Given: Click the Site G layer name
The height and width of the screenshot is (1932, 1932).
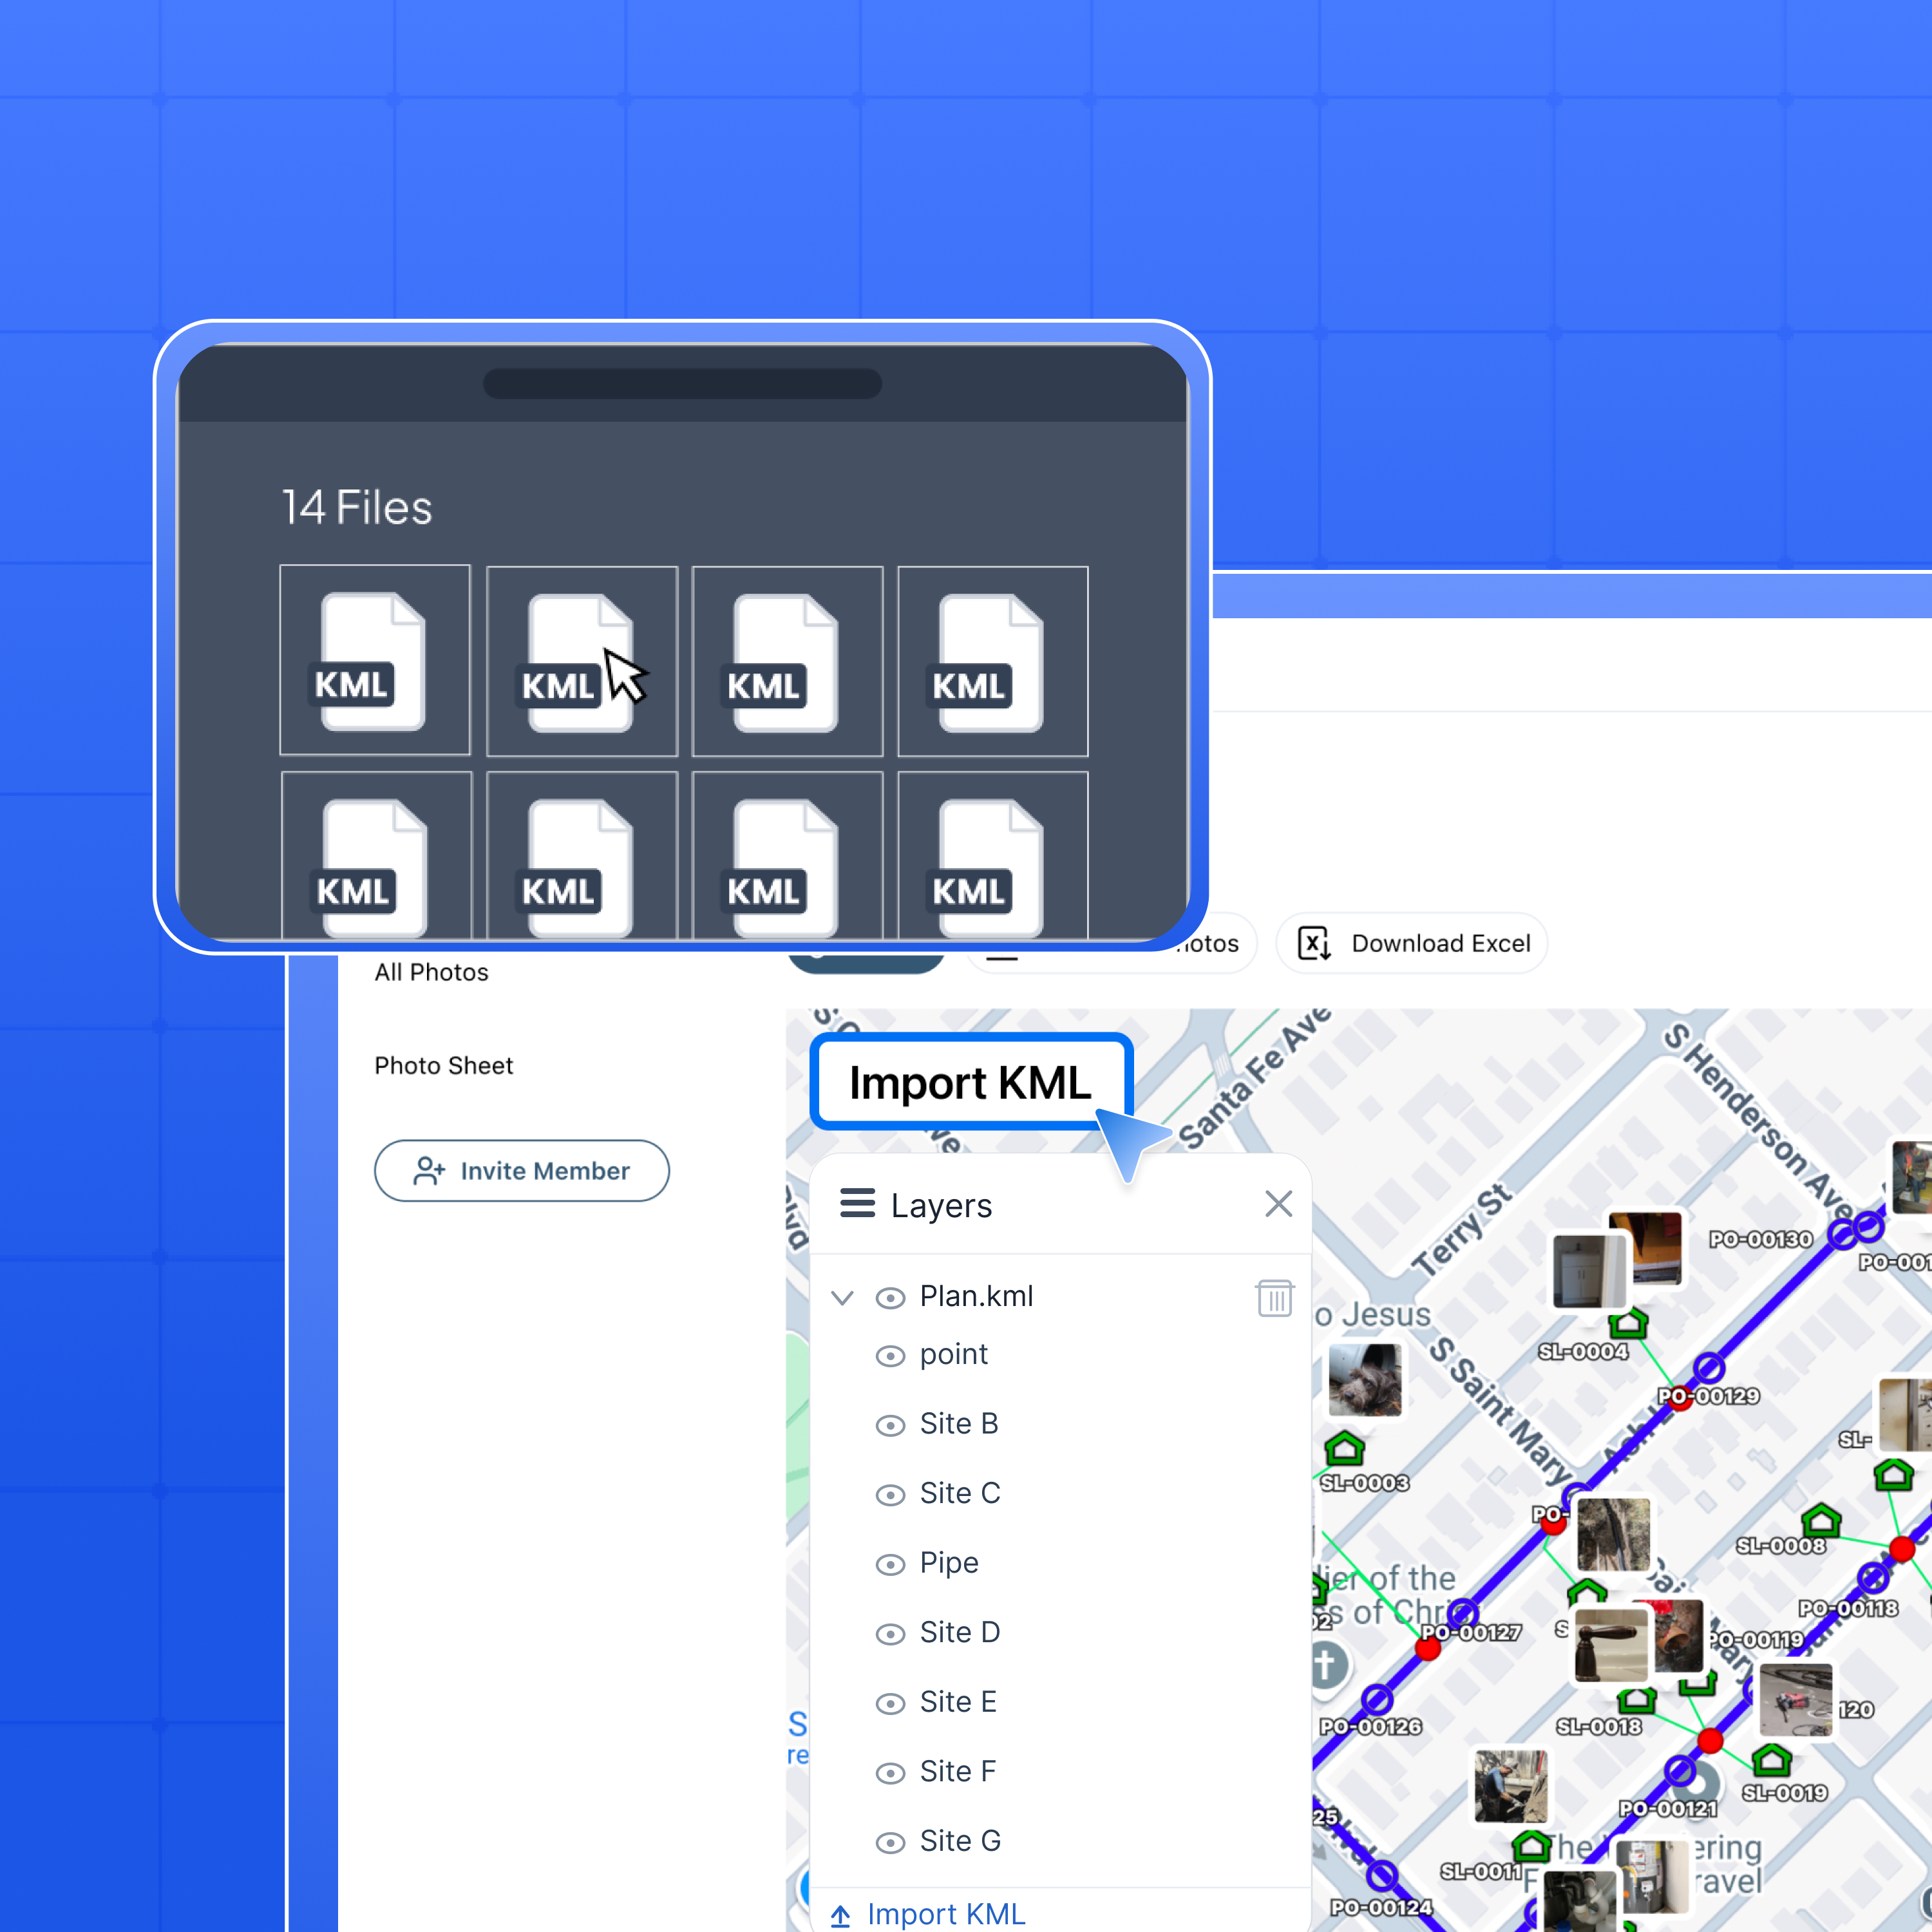Looking at the screenshot, I should pyautogui.click(x=960, y=1841).
